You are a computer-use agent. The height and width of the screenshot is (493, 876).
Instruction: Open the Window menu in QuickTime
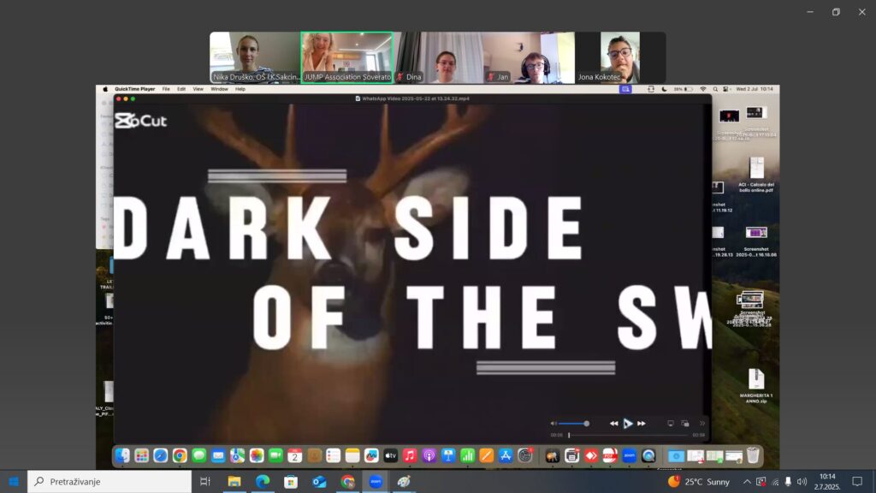tap(219, 89)
